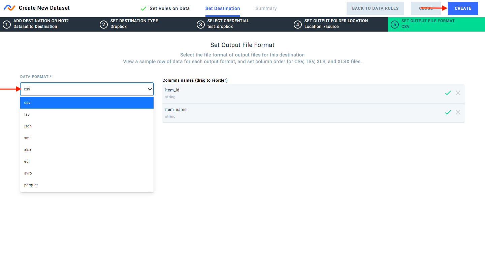Choose json from format list
This screenshot has height=276, width=485.
[x=87, y=126]
